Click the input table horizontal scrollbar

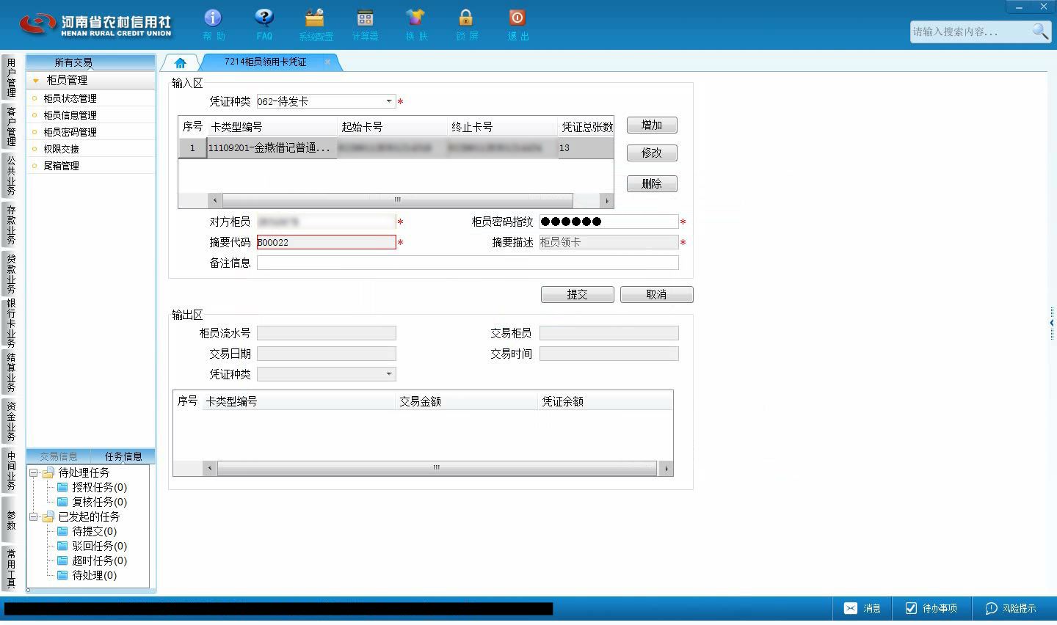click(397, 200)
